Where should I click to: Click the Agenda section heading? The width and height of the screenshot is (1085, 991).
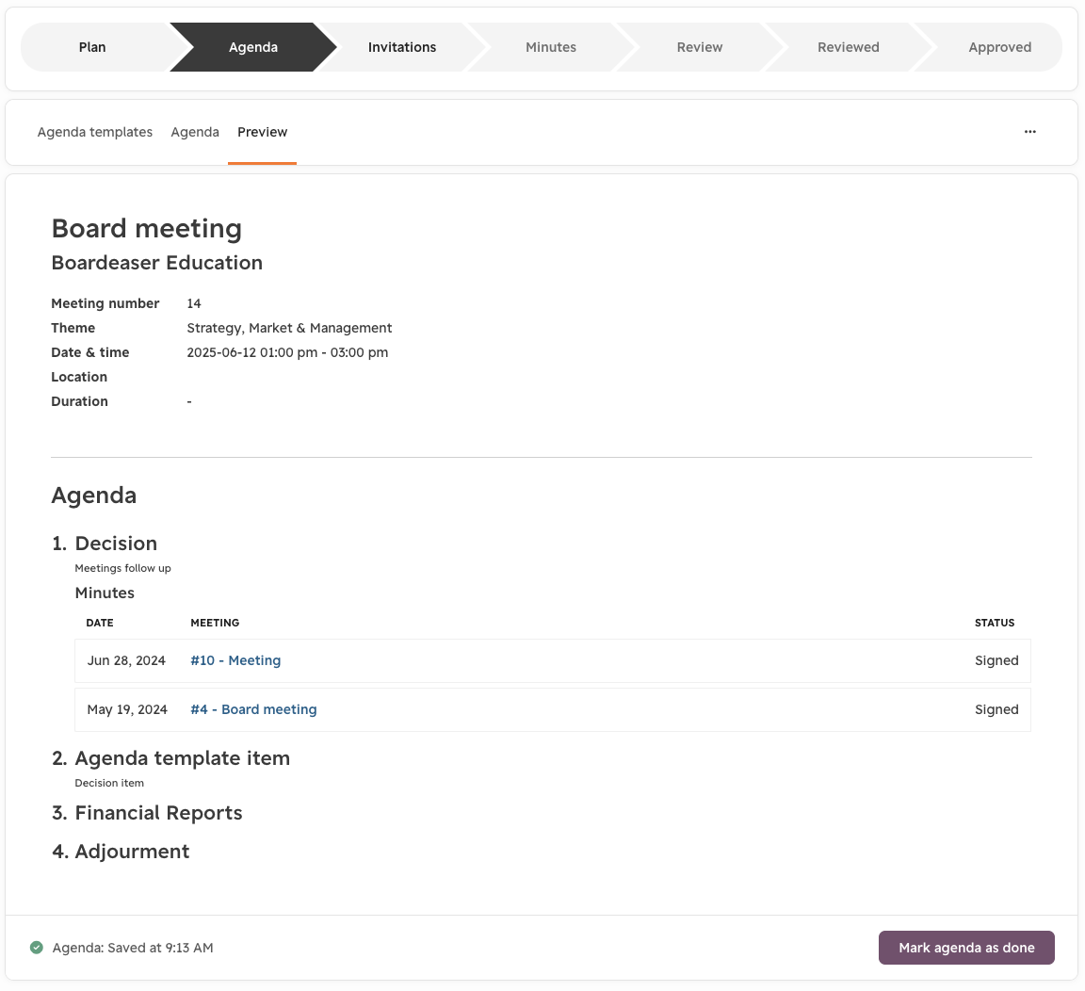(x=94, y=495)
